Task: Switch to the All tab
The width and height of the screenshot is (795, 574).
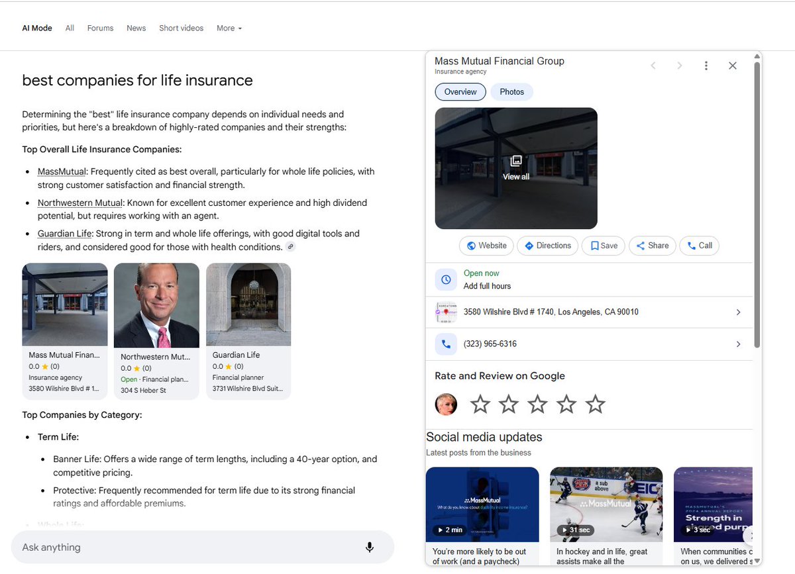Action: click(70, 28)
